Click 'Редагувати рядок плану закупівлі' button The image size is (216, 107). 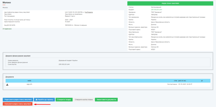tap(18, 100)
